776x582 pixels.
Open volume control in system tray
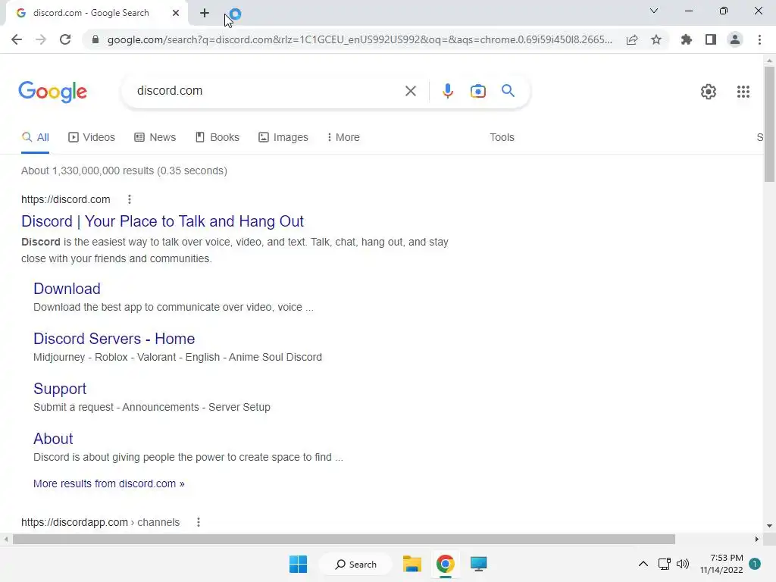pos(683,564)
